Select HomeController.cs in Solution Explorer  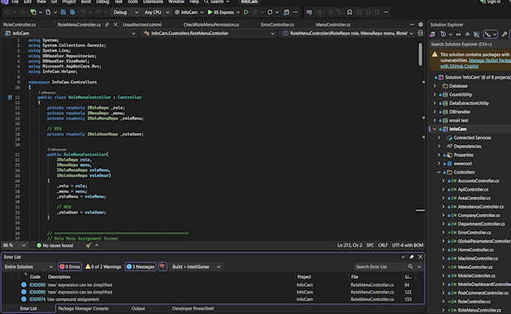point(476,250)
